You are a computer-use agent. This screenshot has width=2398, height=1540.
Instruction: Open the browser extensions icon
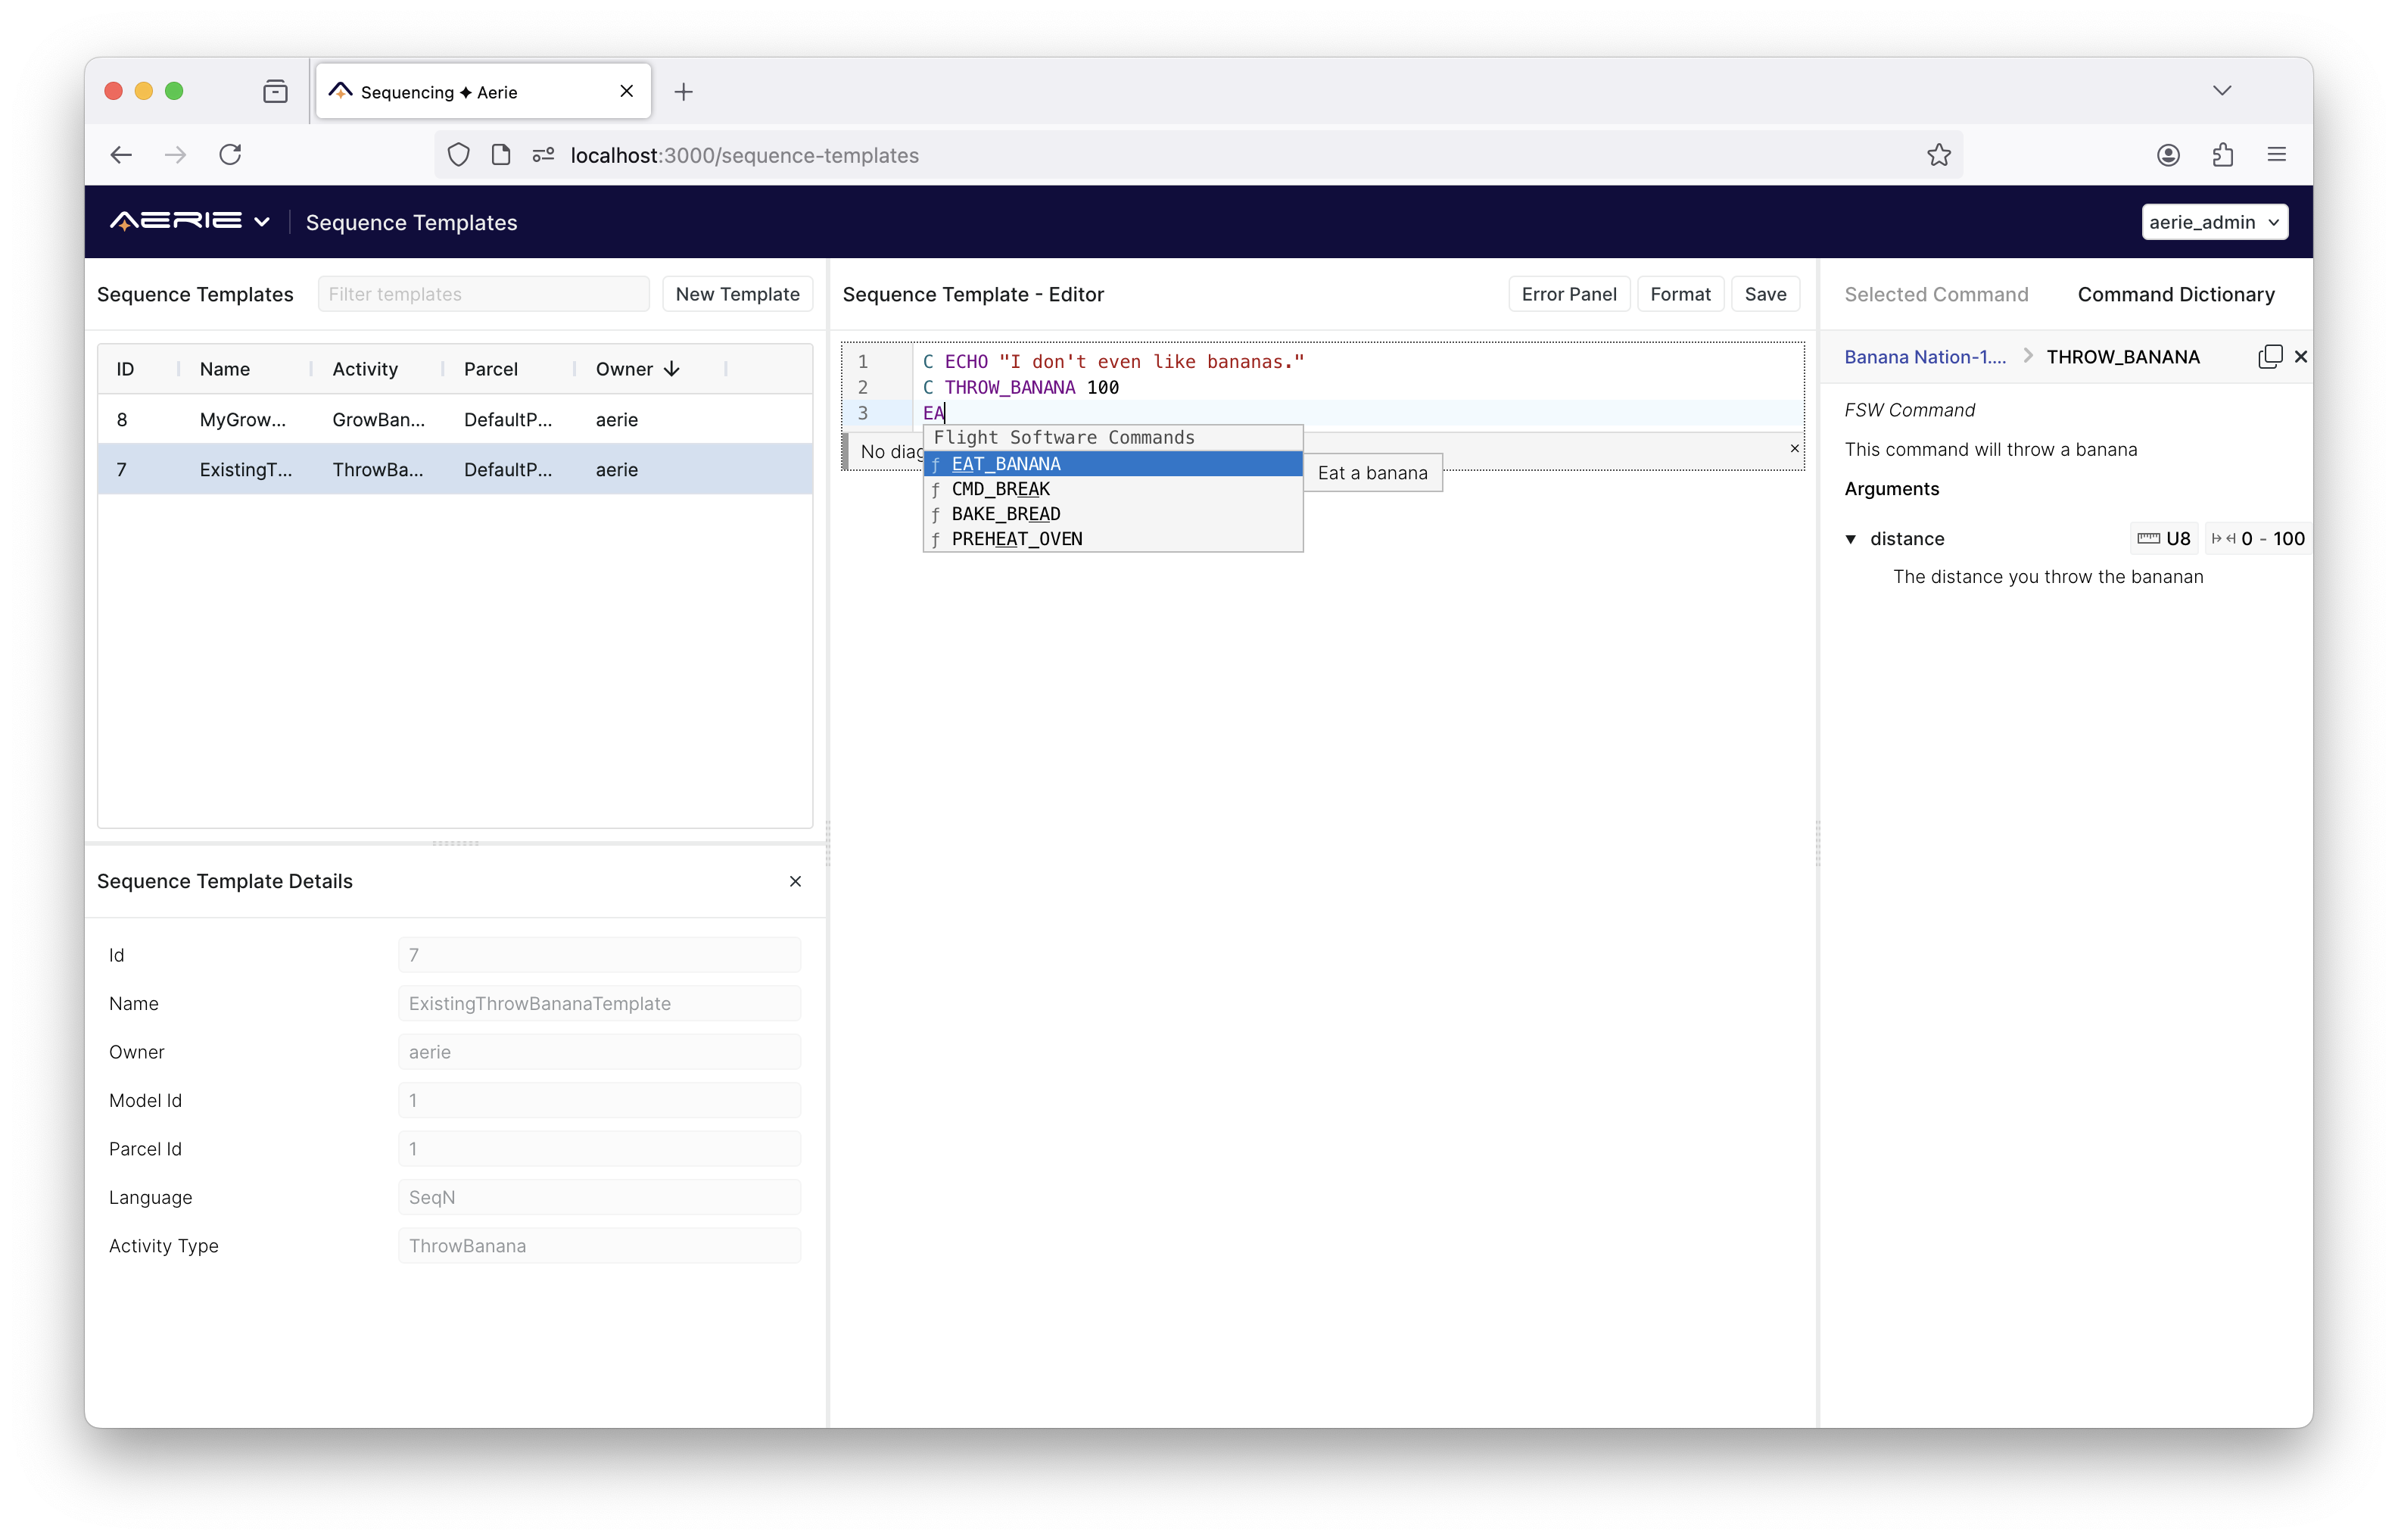(2222, 154)
